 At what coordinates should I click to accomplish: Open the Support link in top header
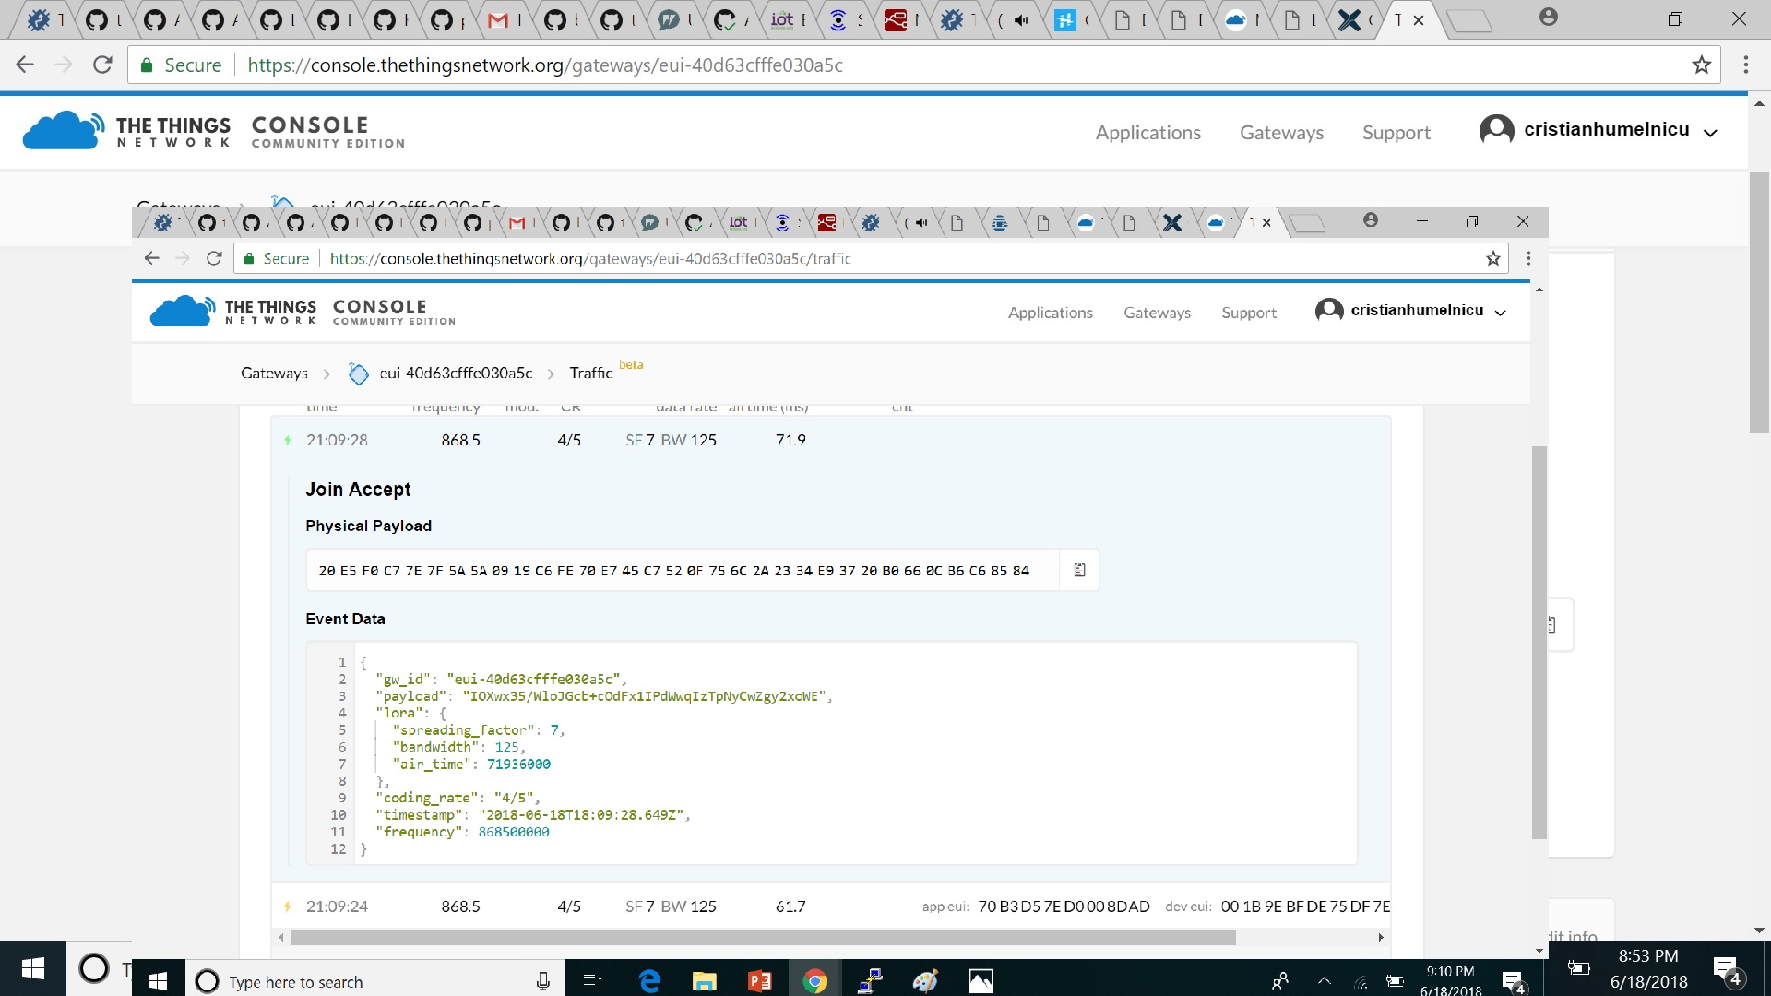coord(1396,133)
